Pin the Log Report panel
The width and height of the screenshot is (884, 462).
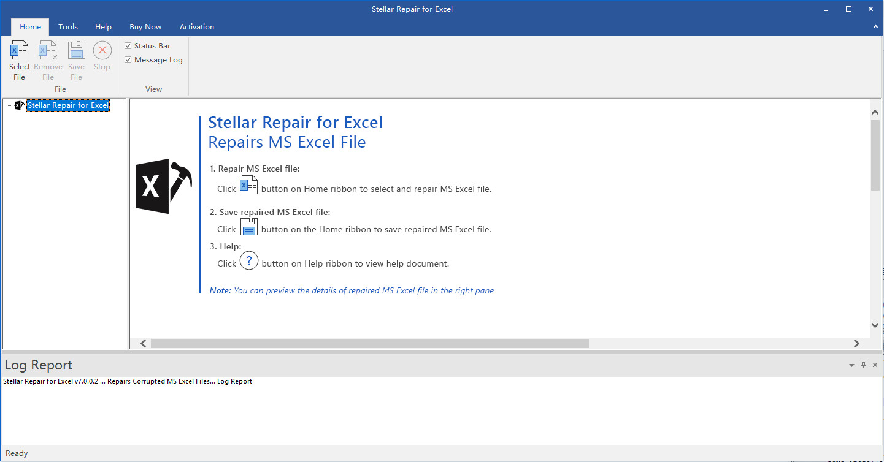(863, 365)
